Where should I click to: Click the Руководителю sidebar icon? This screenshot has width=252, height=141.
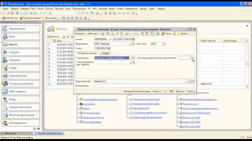pyautogui.click(x=5, y=123)
